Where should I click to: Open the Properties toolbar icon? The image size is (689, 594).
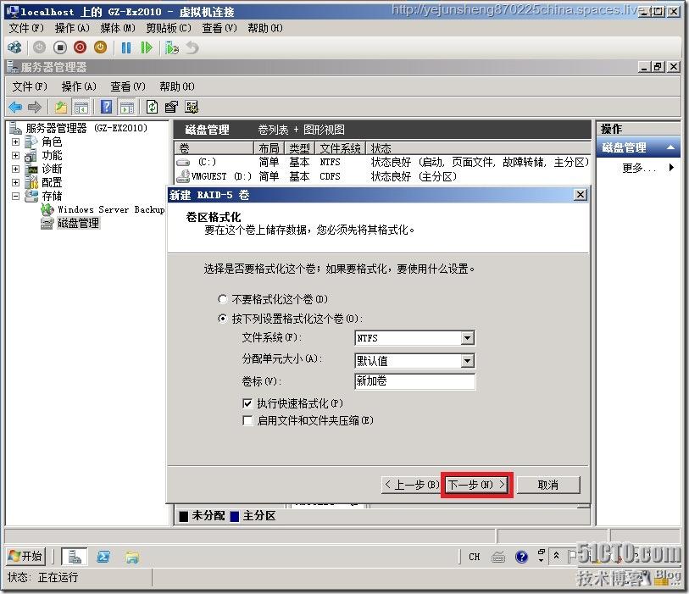pyautogui.click(x=171, y=107)
